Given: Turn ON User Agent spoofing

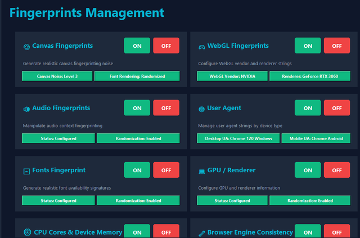Looking at the screenshot, I should (308, 107).
